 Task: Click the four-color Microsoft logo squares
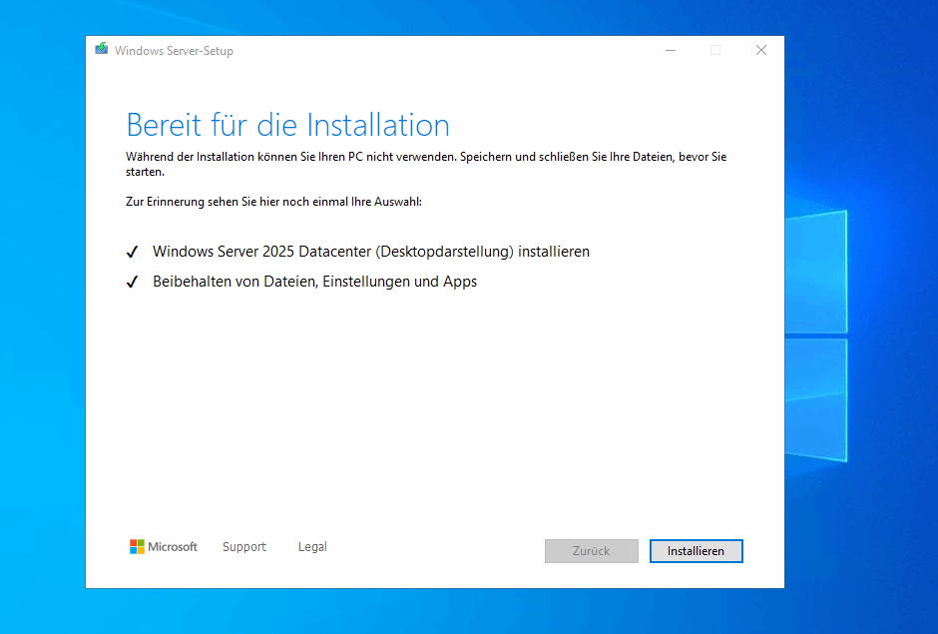point(137,547)
